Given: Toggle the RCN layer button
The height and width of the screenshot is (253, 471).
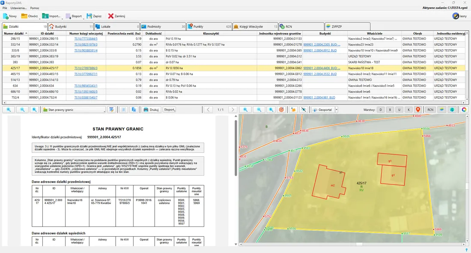Looking at the screenshot, I should (430, 110).
